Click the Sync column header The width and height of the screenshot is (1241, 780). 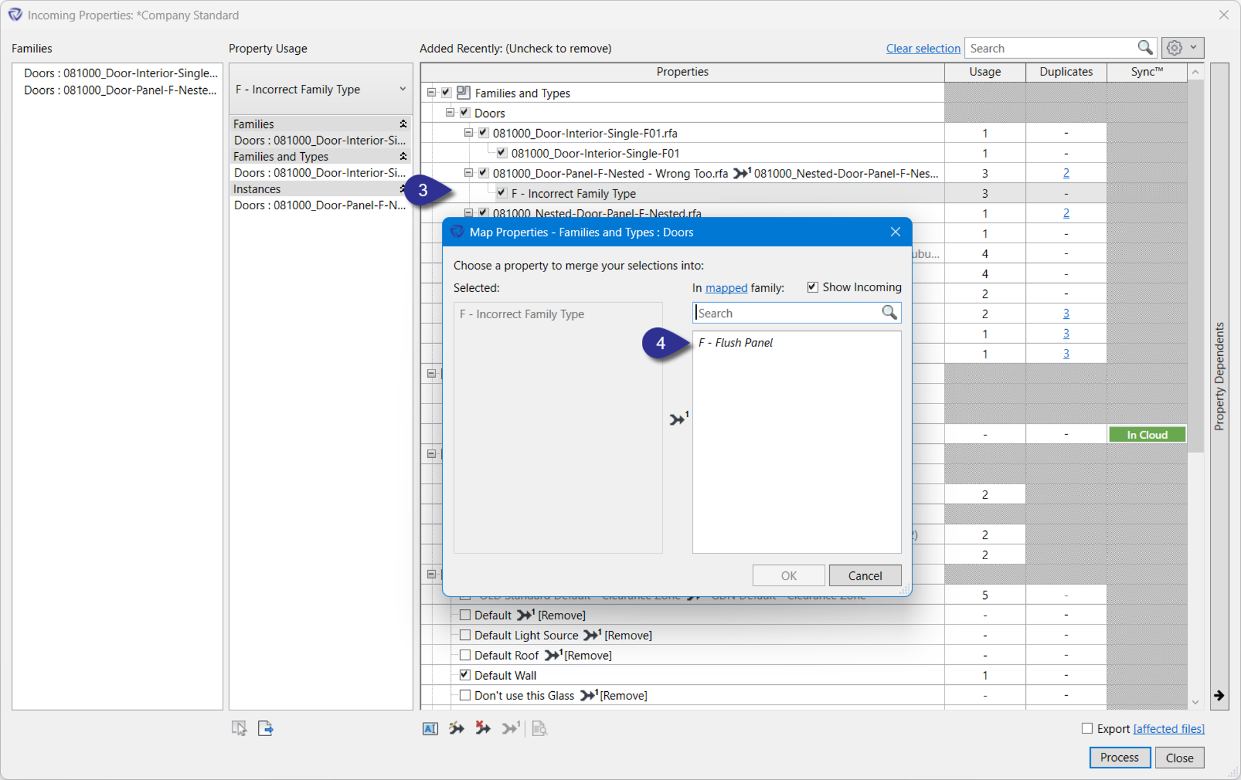pos(1146,71)
